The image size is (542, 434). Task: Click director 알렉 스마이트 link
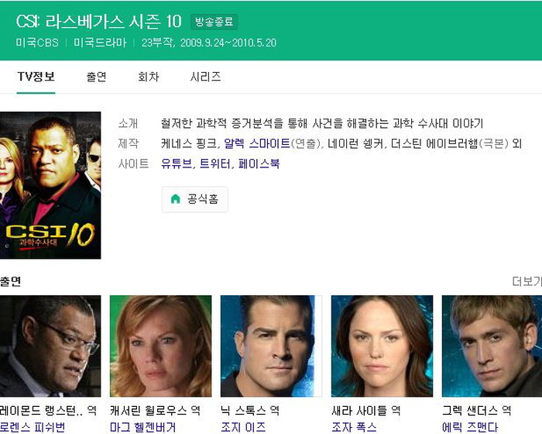tap(257, 143)
